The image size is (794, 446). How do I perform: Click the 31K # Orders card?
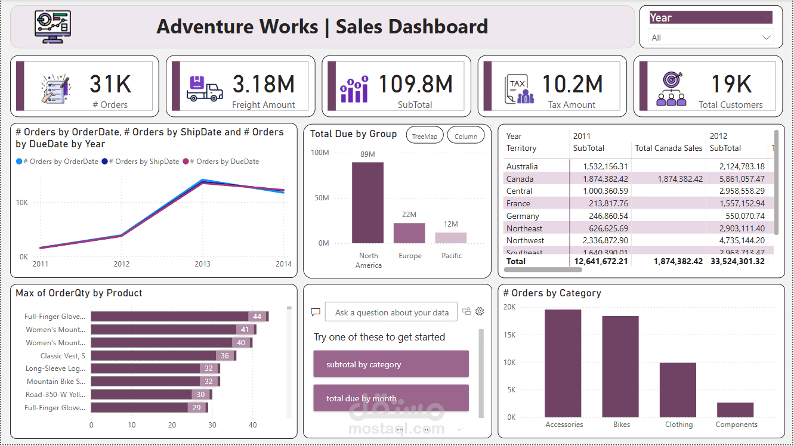tap(85, 86)
